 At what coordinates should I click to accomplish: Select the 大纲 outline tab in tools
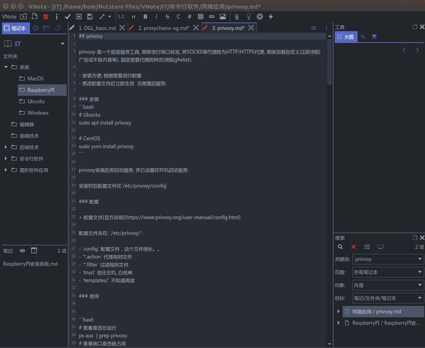click(346, 37)
